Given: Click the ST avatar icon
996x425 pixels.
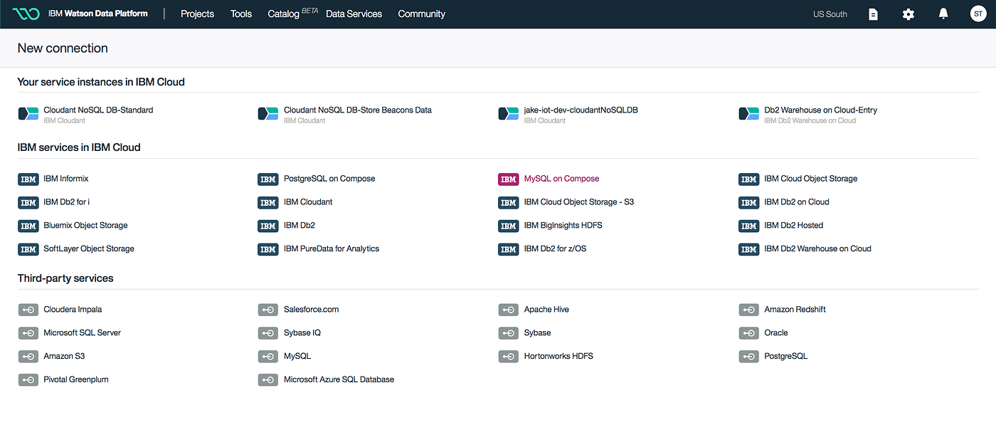Looking at the screenshot, I should [978, 14].
